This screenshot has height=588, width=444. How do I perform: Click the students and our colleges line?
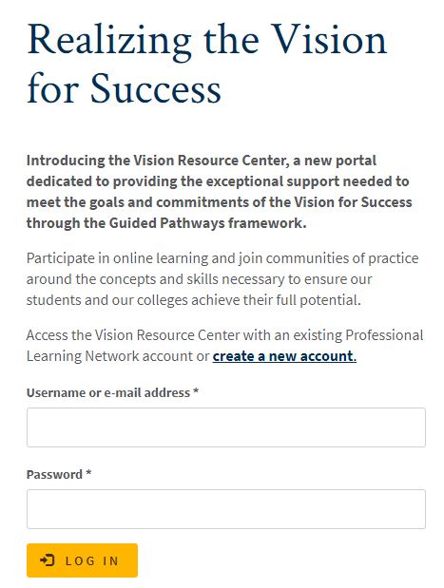pyautogui.click(x=194, y=300)
